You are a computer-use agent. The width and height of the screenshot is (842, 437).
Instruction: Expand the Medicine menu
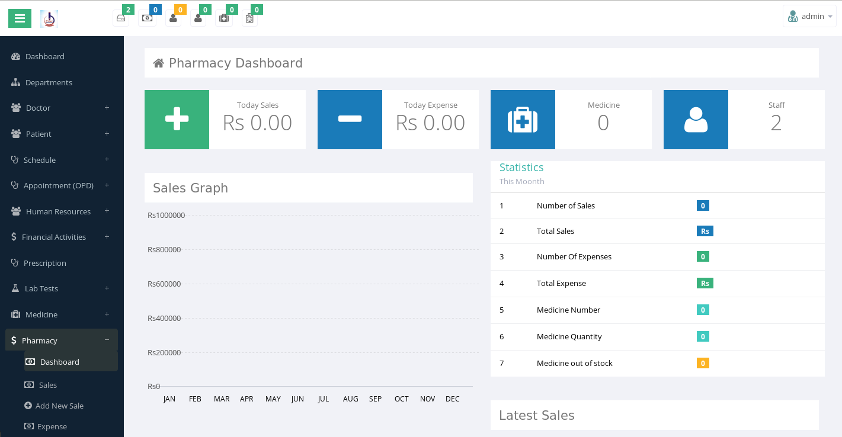(x=62, y=314)
